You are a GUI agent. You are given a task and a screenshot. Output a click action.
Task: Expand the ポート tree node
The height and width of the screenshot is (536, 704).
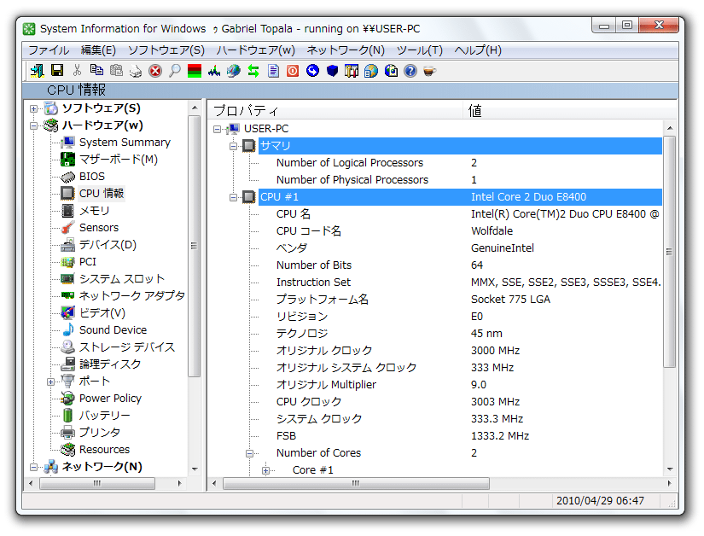coord(50,382)
